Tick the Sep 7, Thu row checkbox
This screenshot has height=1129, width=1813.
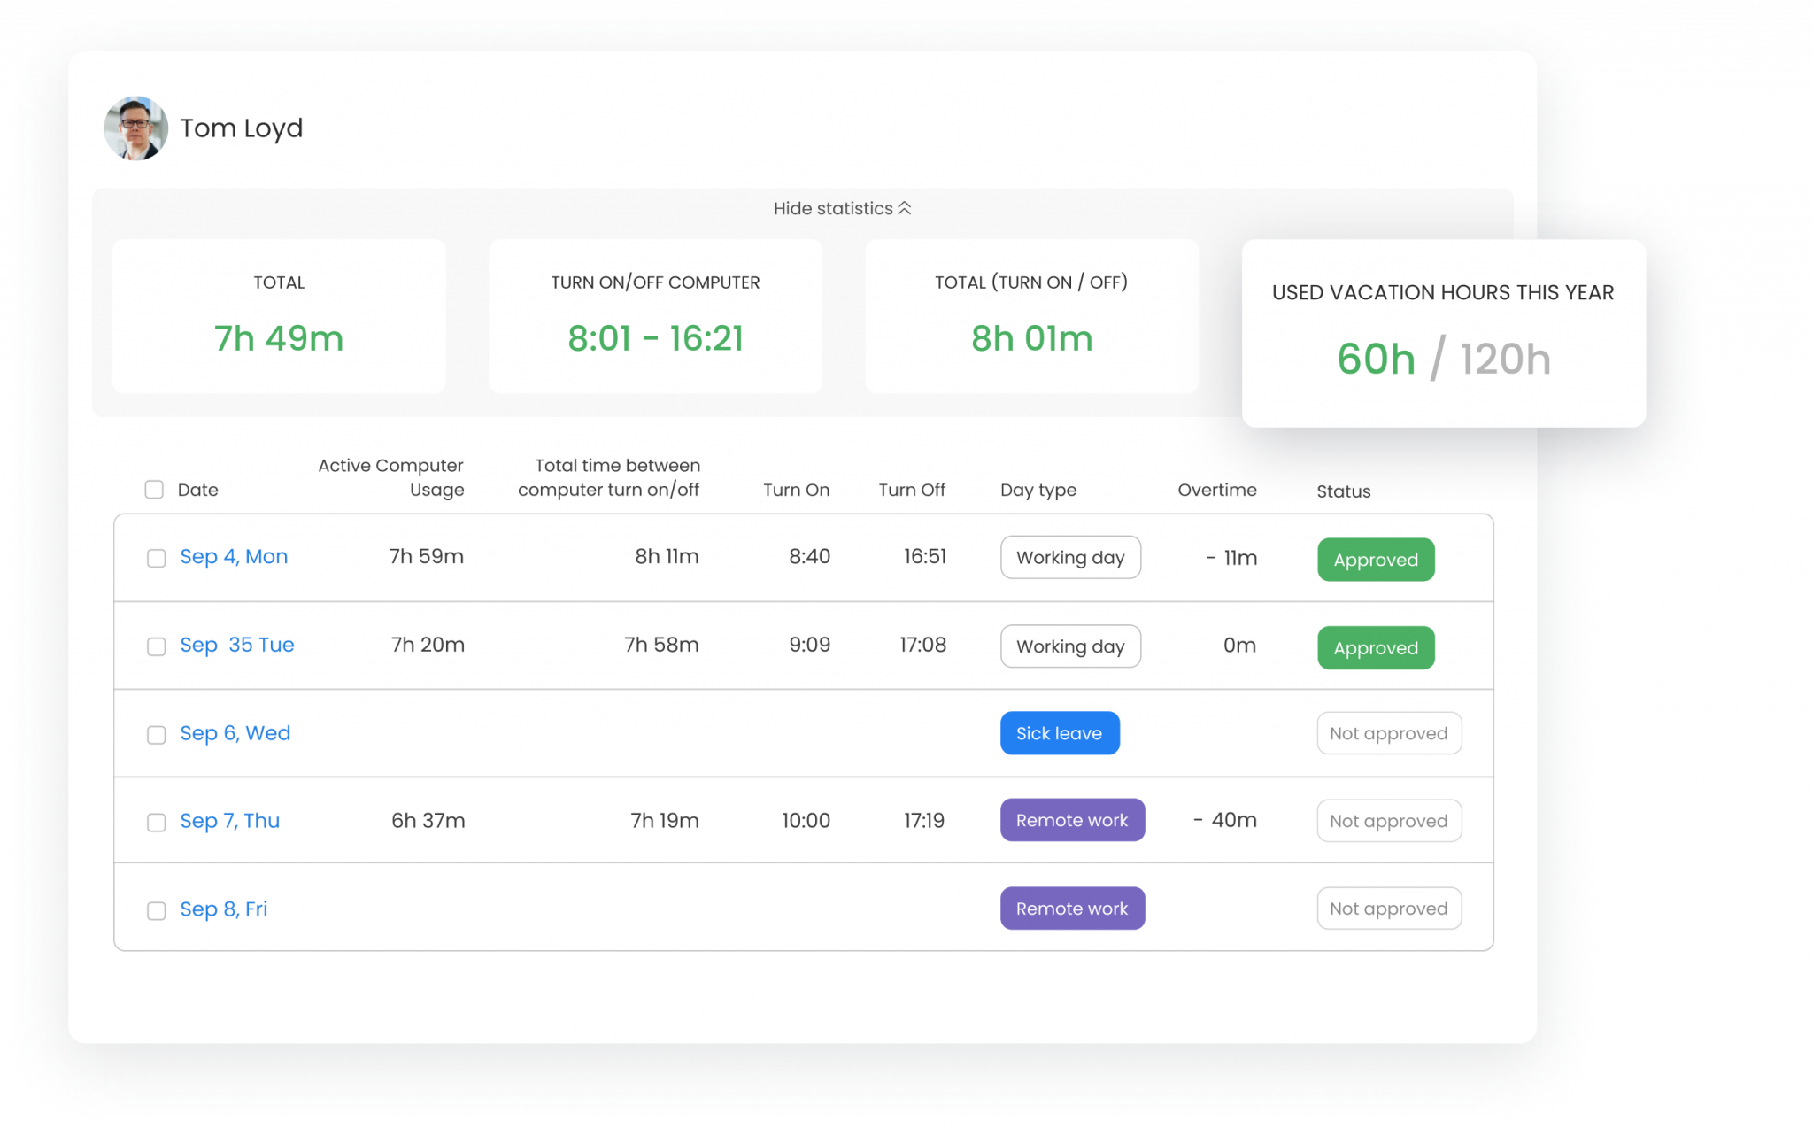click(x=157, y=823)
